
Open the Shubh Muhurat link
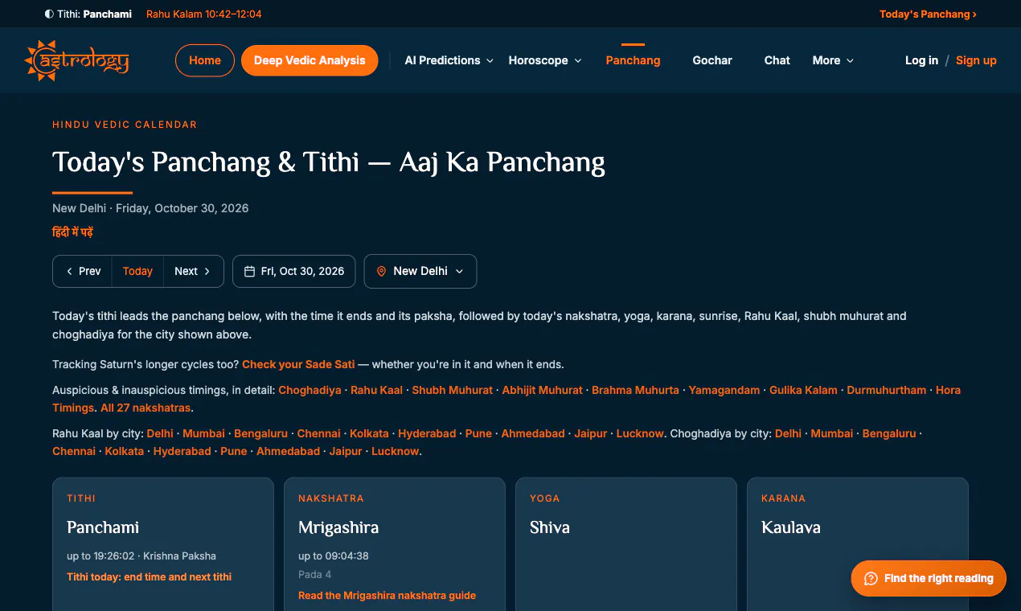point(453,390)
